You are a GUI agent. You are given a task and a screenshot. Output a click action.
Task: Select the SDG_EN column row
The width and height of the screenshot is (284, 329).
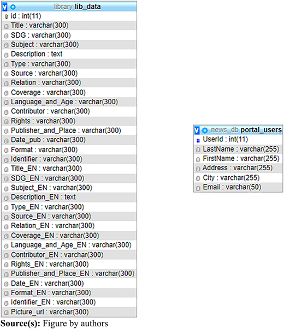tap(69, 178)
